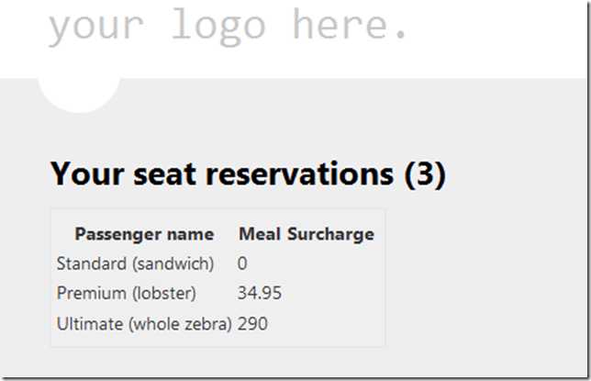Click the white circle under the logo
This screenshot has height=381, width=591.
pos(79,95)
